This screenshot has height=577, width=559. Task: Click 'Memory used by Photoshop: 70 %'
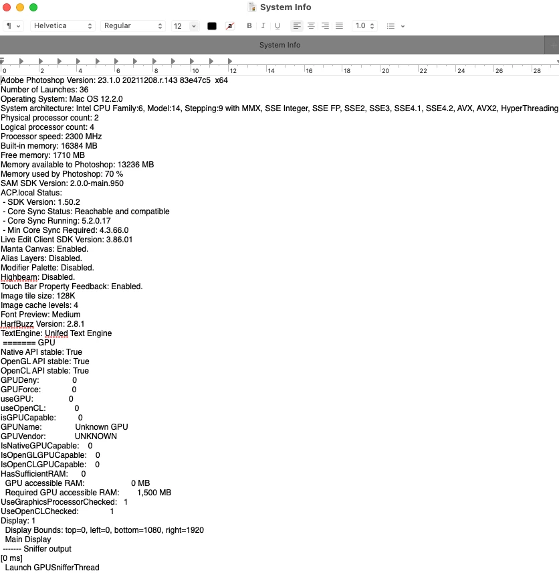pos(62,174)
